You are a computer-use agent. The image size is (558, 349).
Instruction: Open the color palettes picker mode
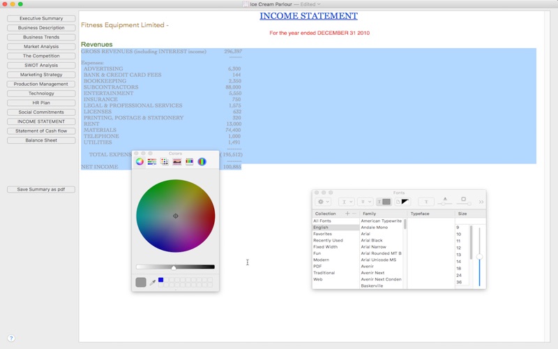(165, 161)
